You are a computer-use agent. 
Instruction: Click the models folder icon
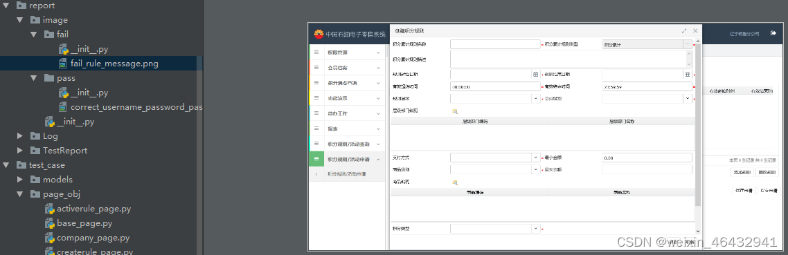coord(35,180)
